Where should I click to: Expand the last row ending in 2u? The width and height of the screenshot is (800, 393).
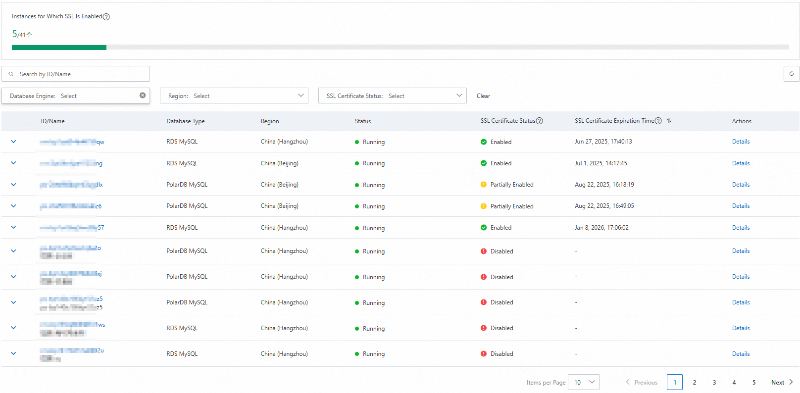coord(13,353)
